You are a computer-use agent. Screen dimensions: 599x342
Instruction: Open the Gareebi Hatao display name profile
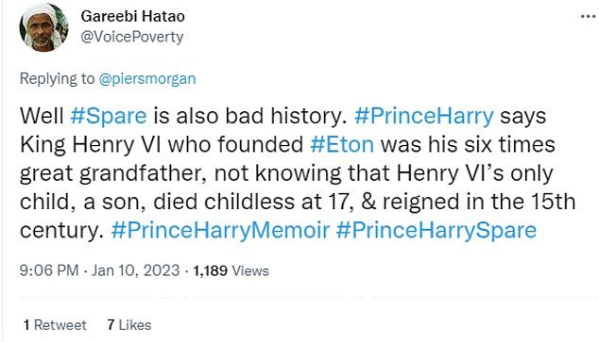click(x=133, y=16)
